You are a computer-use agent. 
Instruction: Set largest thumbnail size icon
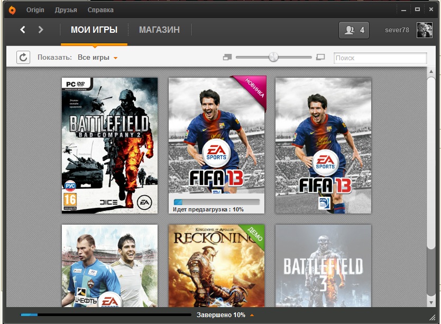coord(320,58)
